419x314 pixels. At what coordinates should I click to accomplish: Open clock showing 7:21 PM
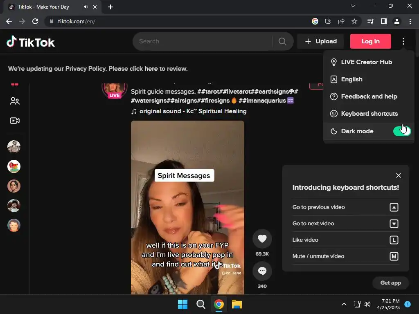(x=388, y=304)
